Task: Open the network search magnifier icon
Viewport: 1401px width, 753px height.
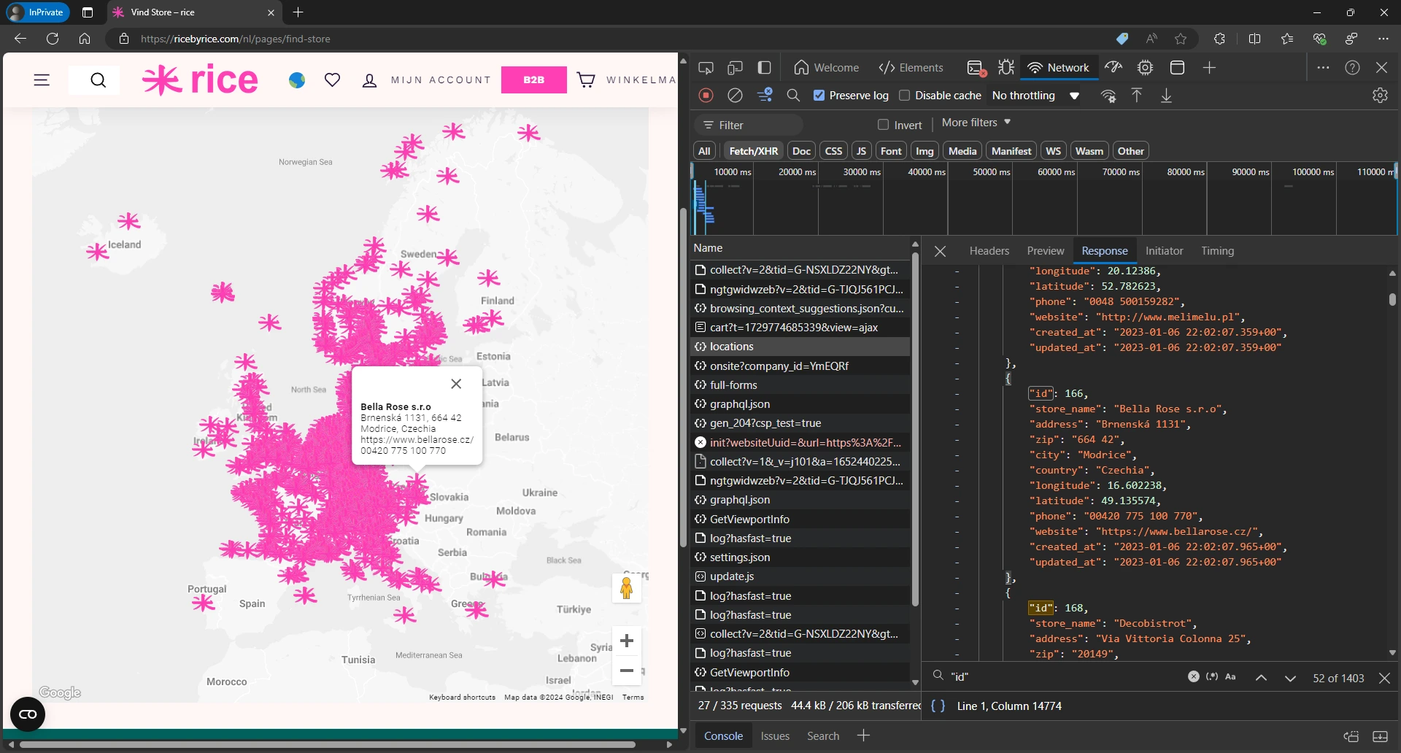Action: (793, 96)
